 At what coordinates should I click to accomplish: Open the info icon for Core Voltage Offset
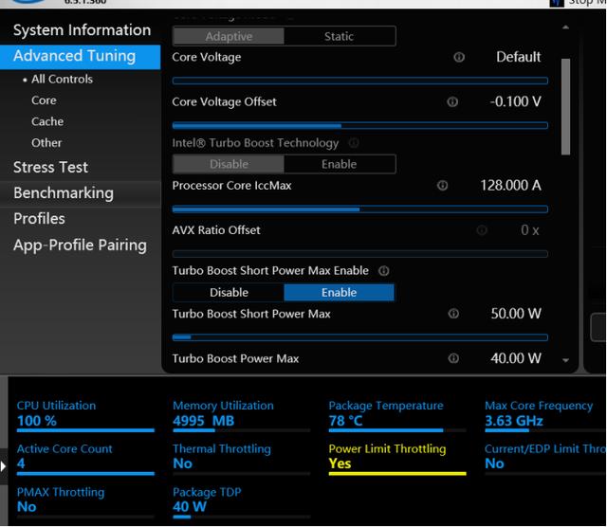[452, 101]
